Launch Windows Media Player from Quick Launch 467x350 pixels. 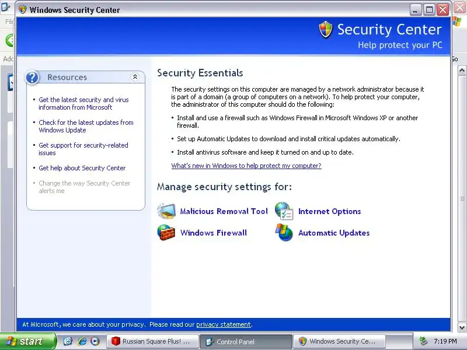pos(95,341)
